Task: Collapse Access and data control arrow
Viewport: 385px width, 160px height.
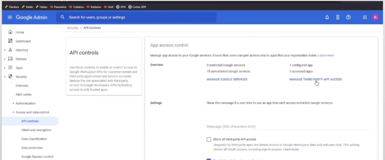Action: pyautogui.click(x=13, y=112)
